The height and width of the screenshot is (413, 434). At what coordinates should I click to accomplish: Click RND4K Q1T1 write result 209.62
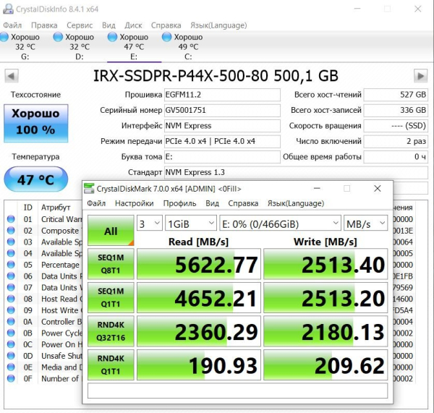tap(325, 365)
